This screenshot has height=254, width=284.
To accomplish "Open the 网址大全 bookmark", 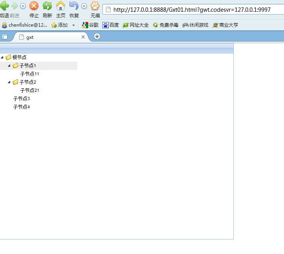I will pos(136,25).
